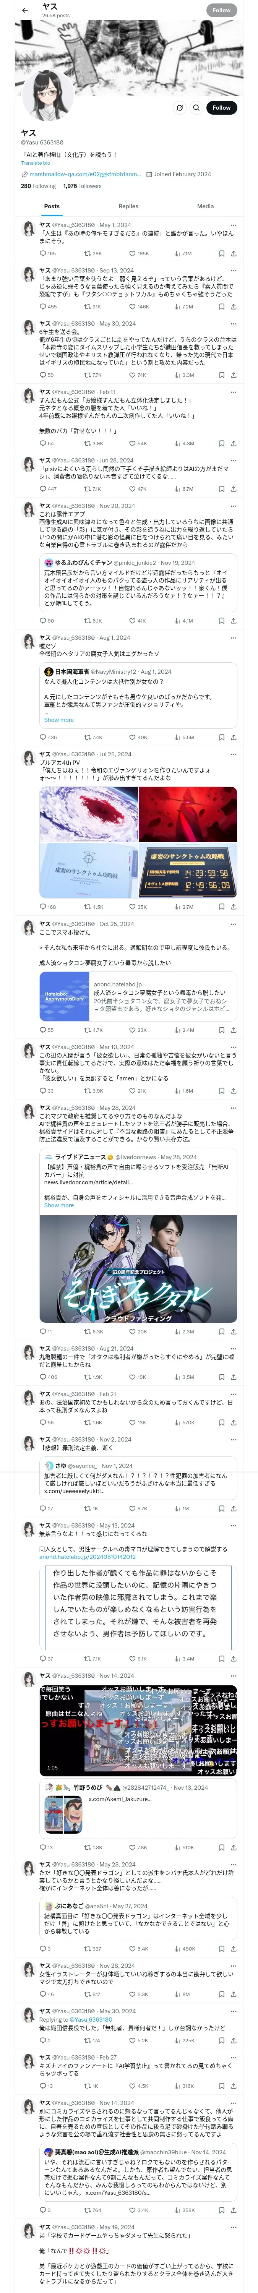The width and height of the screenshot is (258, 2293).
Task: Switch to the Replies tab
Action: (128, 206)
